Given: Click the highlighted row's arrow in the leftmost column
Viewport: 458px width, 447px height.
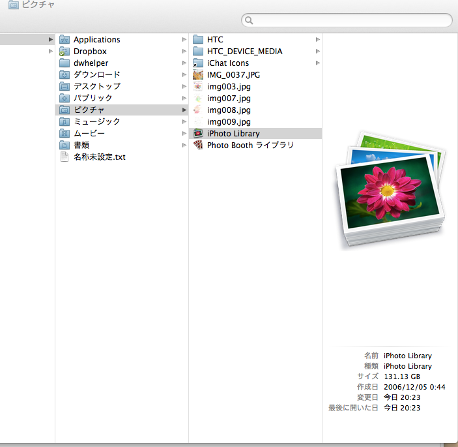Looking at the screenshot, I should click(x=51, y=39).
